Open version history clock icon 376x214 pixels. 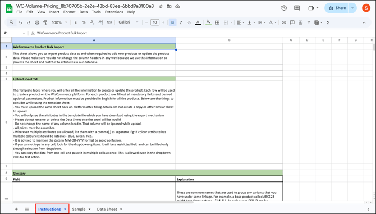click(284, 8)
